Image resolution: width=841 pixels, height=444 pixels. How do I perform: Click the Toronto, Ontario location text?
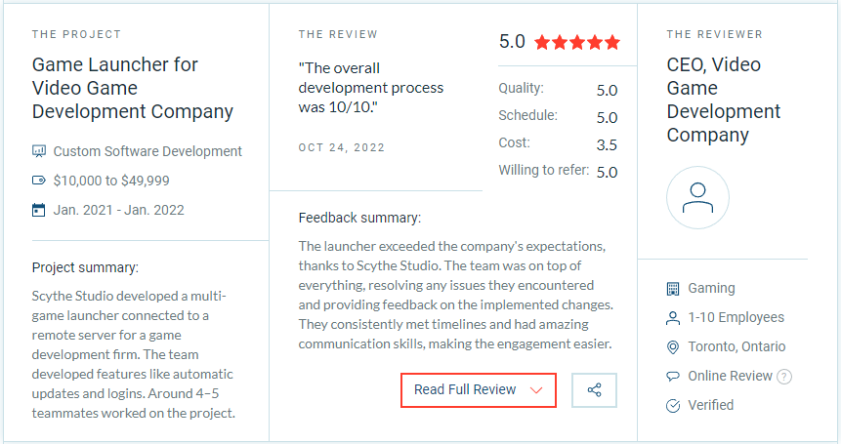point(736,347)
